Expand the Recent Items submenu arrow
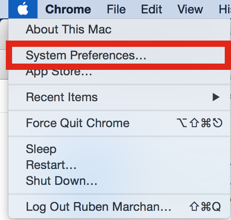The width and height of the screenshot is (231, 220). coord(216,97)
